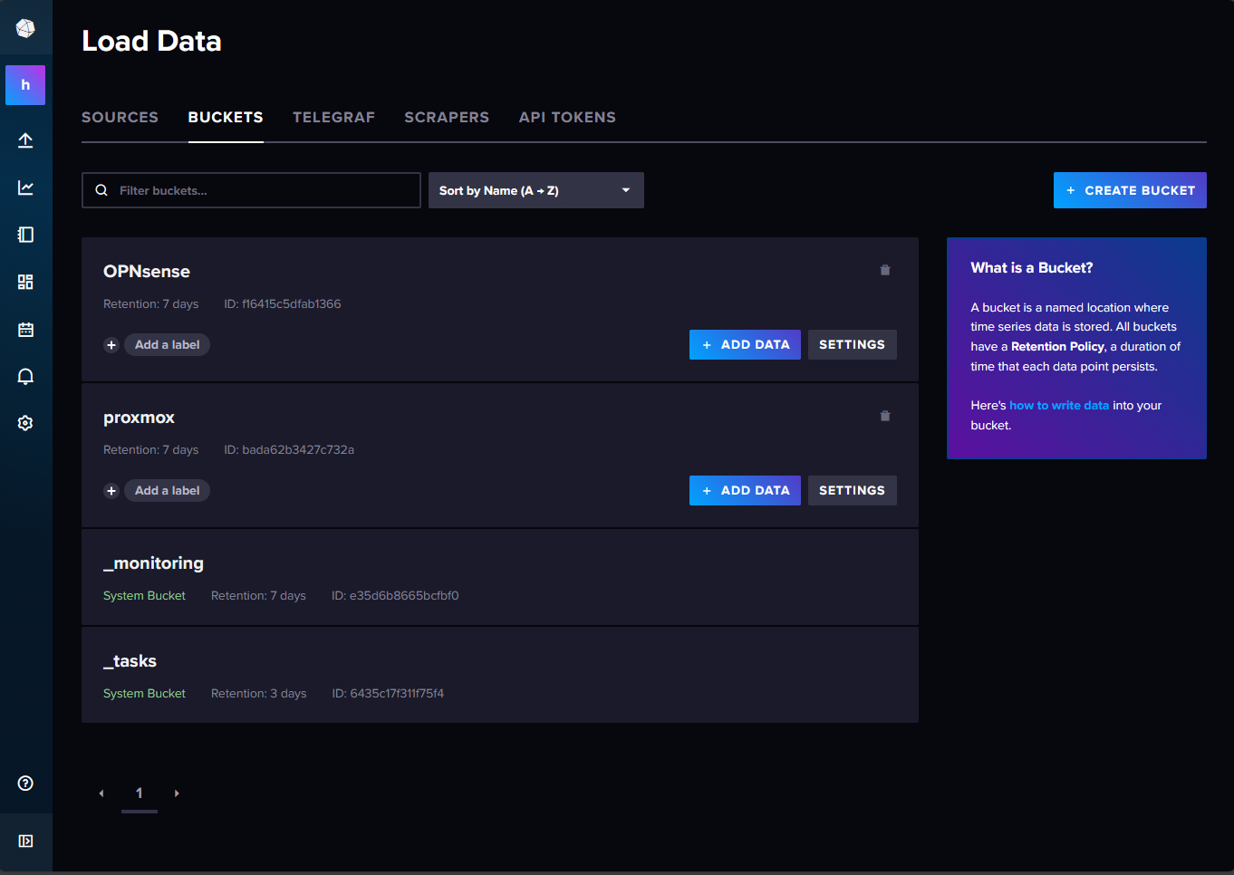Click plus icon to label proxmox bucket

pos(111,491)
